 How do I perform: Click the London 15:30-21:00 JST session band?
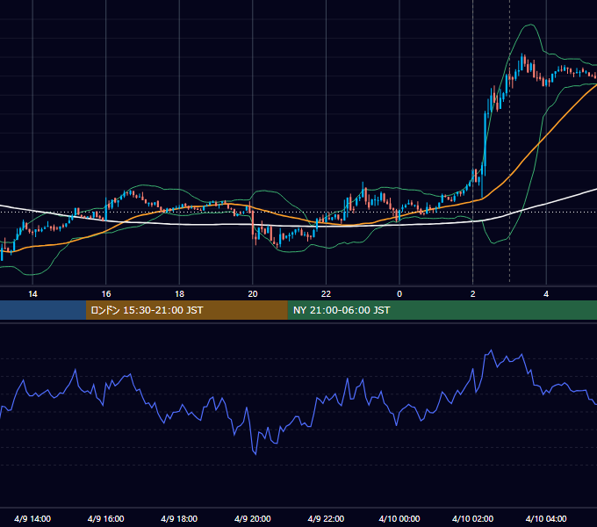click(x=186, y=310)
